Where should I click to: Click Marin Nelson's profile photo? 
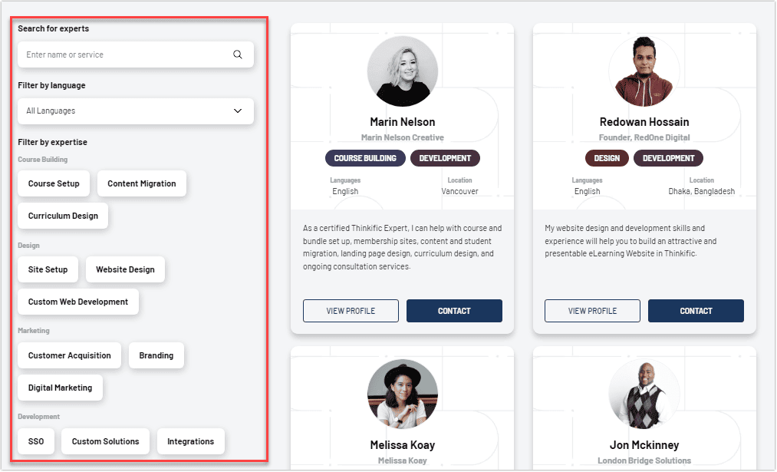pyautogui.click(x=403, y=71)
